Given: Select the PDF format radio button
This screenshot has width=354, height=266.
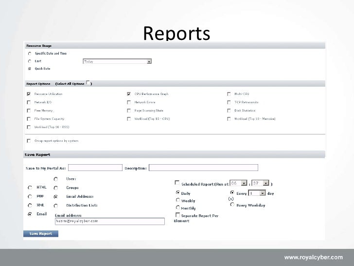Looking at the screenshot, I should pos(30,196).
